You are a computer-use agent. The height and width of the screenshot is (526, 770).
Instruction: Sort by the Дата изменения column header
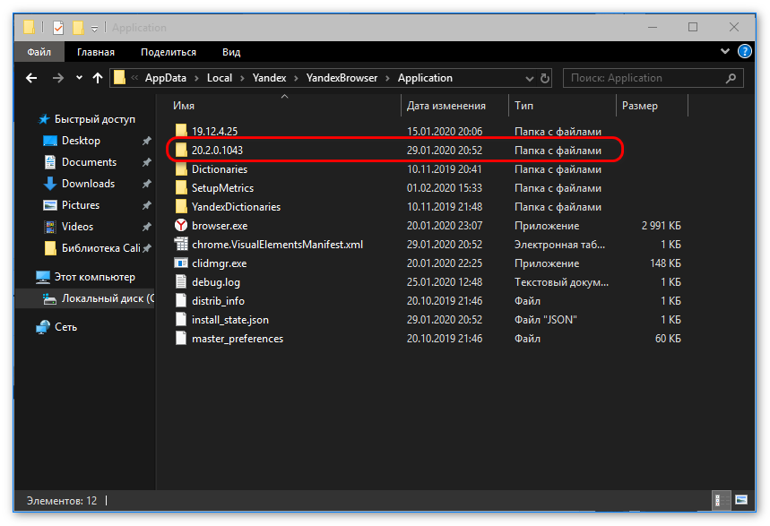[446, 106]
